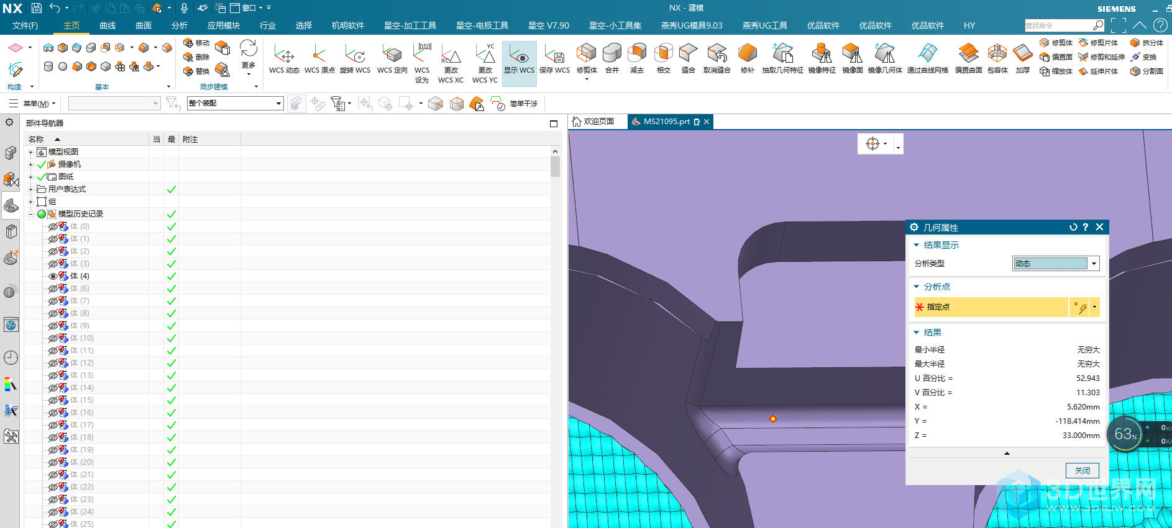
Task: Open the 通过曲线网格 tool
Action: (927, 60)
